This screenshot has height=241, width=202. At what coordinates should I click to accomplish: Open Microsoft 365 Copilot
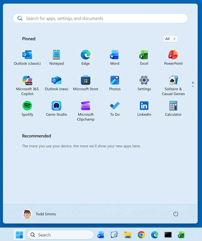(27, 86)
